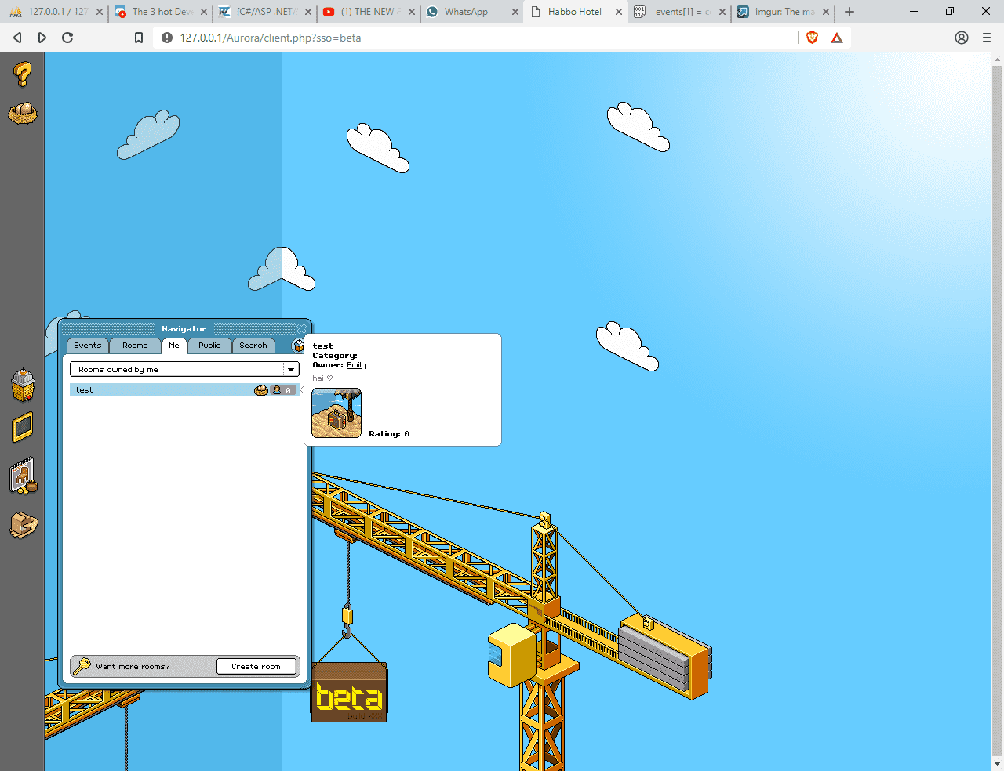The width and height of the screenshot is (1004, 771).
Task: Open the Search tab in Navigator
Action: click(253, 346)
